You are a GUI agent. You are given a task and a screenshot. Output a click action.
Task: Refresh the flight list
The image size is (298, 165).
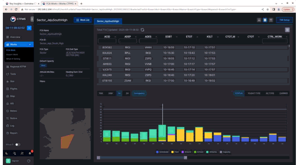[x=142, y=30]
